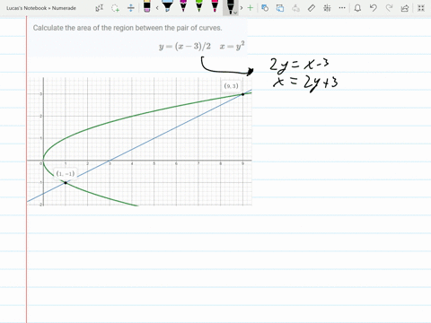Redo the last action

pos(389,8)
